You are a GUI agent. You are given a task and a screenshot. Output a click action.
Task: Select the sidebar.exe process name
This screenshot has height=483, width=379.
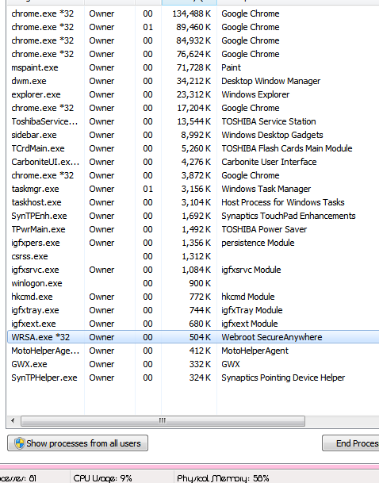(x=34, y=135)
